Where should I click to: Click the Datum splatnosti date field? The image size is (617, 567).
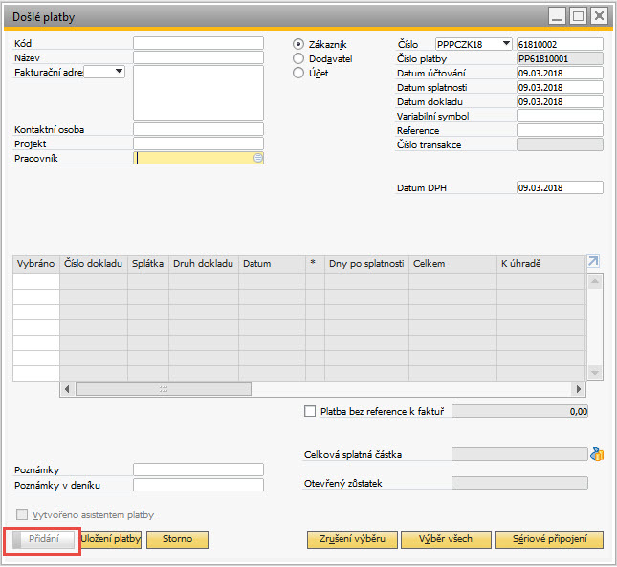point(560,87)
